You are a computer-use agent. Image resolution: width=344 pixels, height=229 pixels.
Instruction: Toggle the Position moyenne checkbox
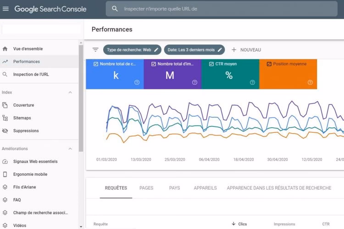point(269,64)
